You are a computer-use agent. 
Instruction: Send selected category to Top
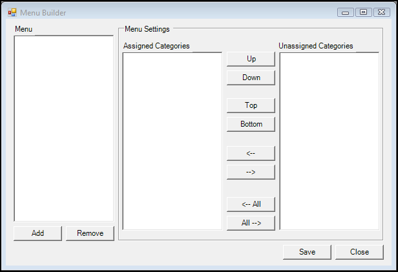click(x=251, y=105)
